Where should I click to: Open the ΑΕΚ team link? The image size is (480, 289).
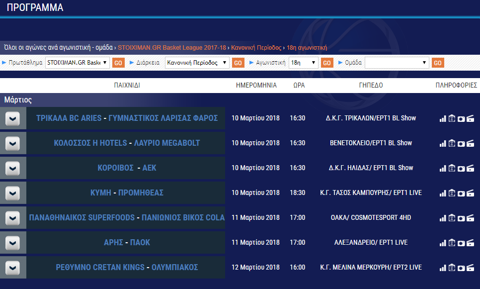click(150, 168)
